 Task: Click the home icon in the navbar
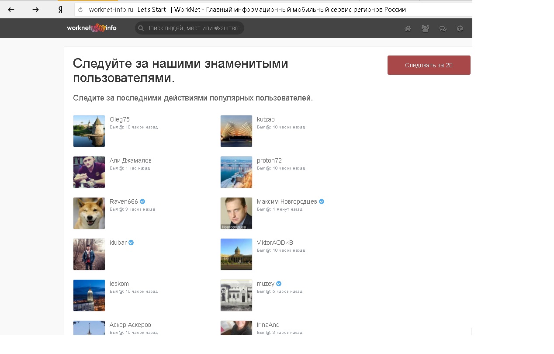[408, 29]
